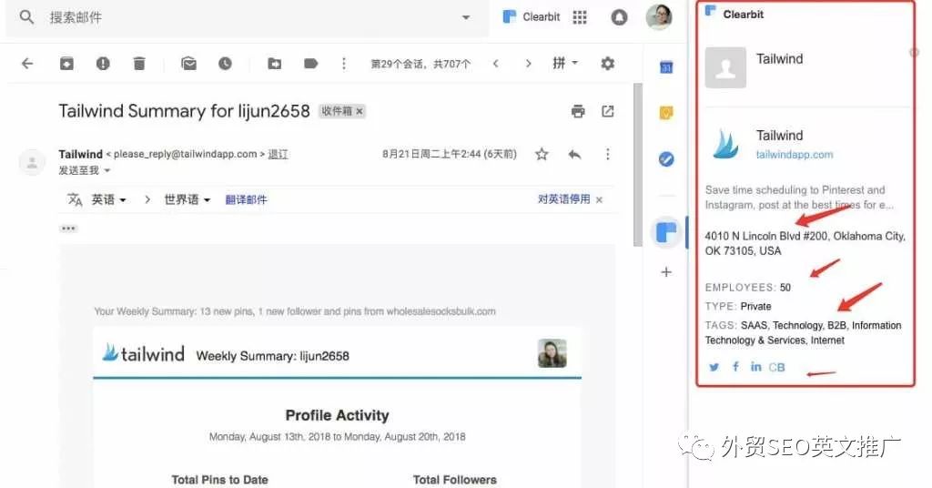Image resolution: width=932 pixels, height=488 pixels.
Task: Select the address '4010 N Lincoln Blvd #200' text
Action: (766, 236)
